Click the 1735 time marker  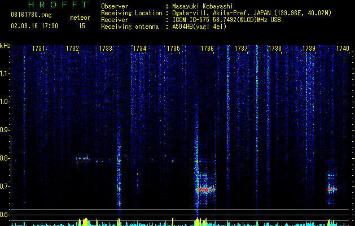click(x=173, y=49)
